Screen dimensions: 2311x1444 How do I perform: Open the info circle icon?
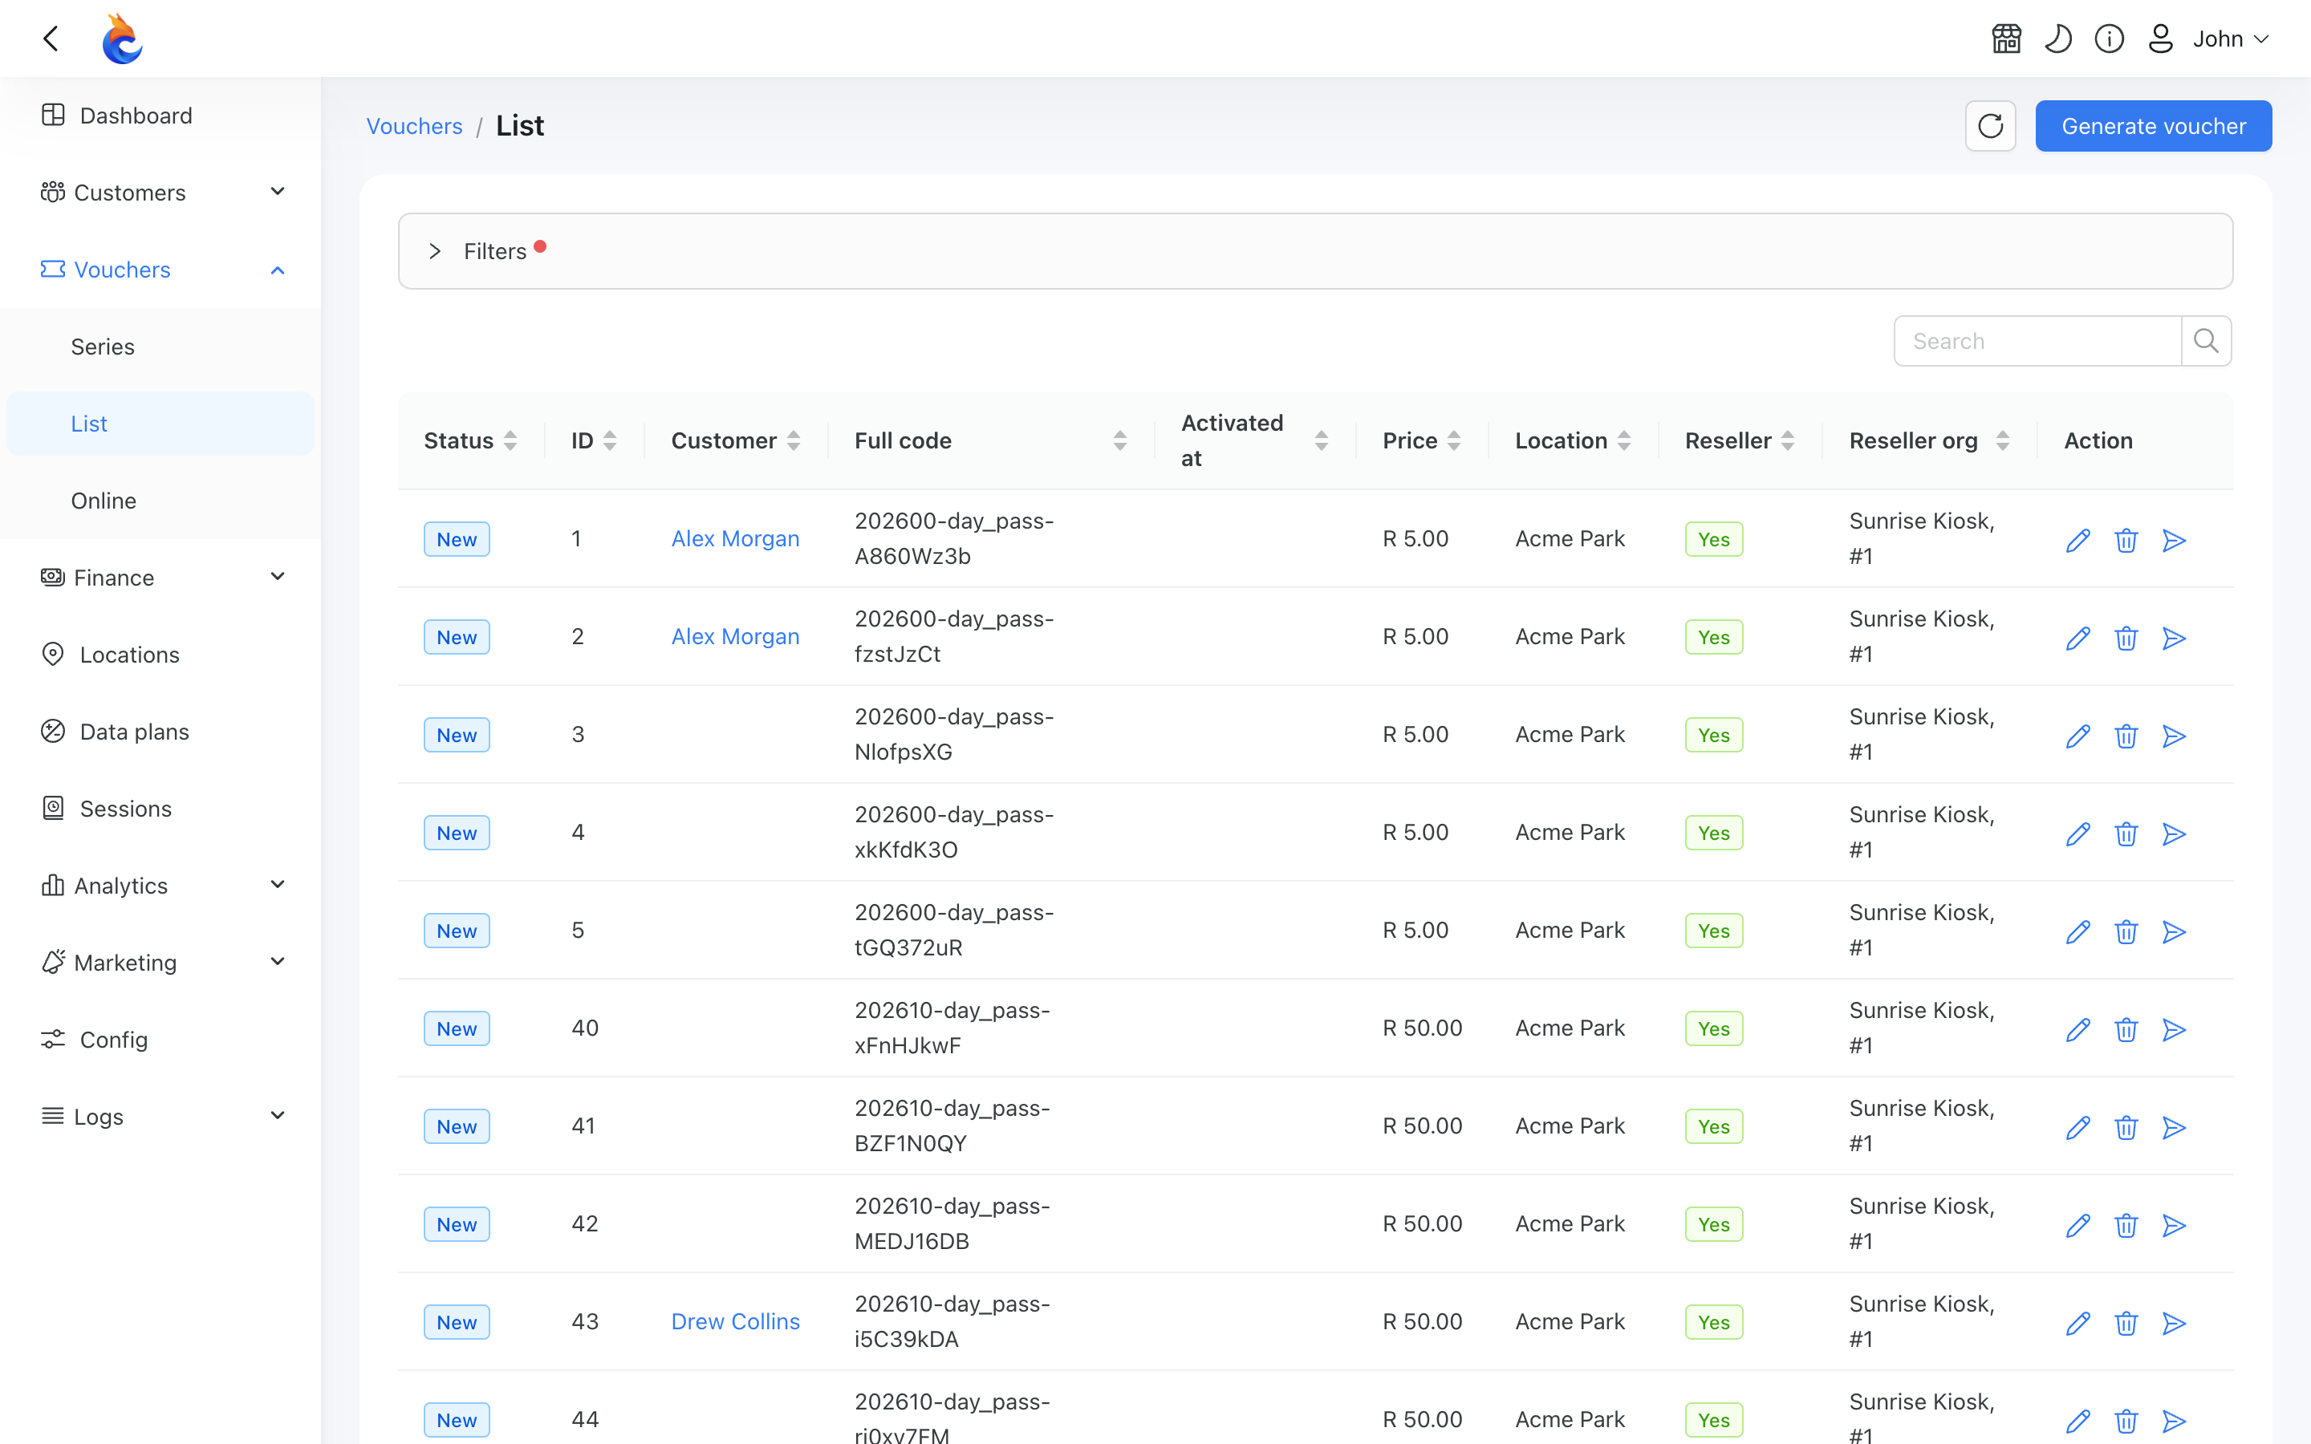click(x=2110, y=39)
